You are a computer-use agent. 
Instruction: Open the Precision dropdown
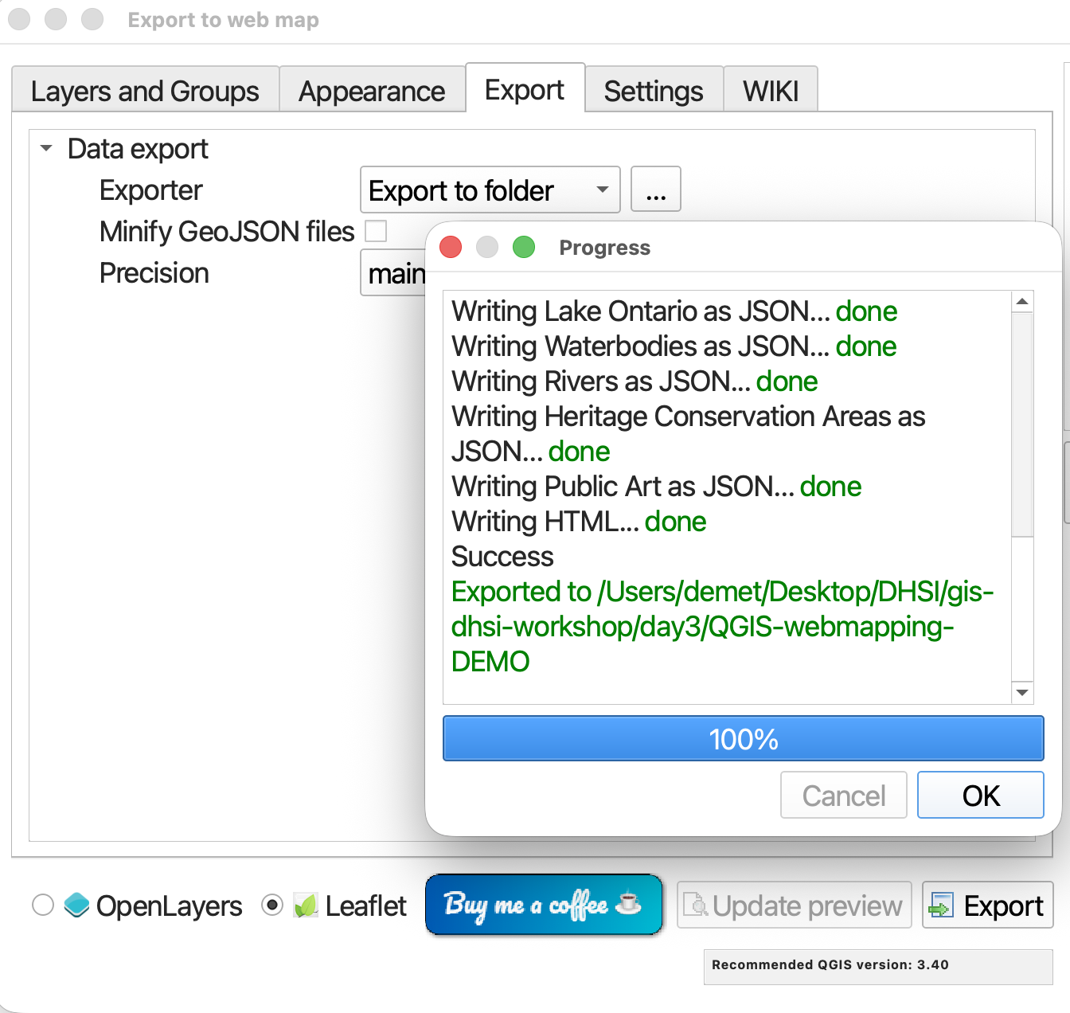tap(394, 273)
